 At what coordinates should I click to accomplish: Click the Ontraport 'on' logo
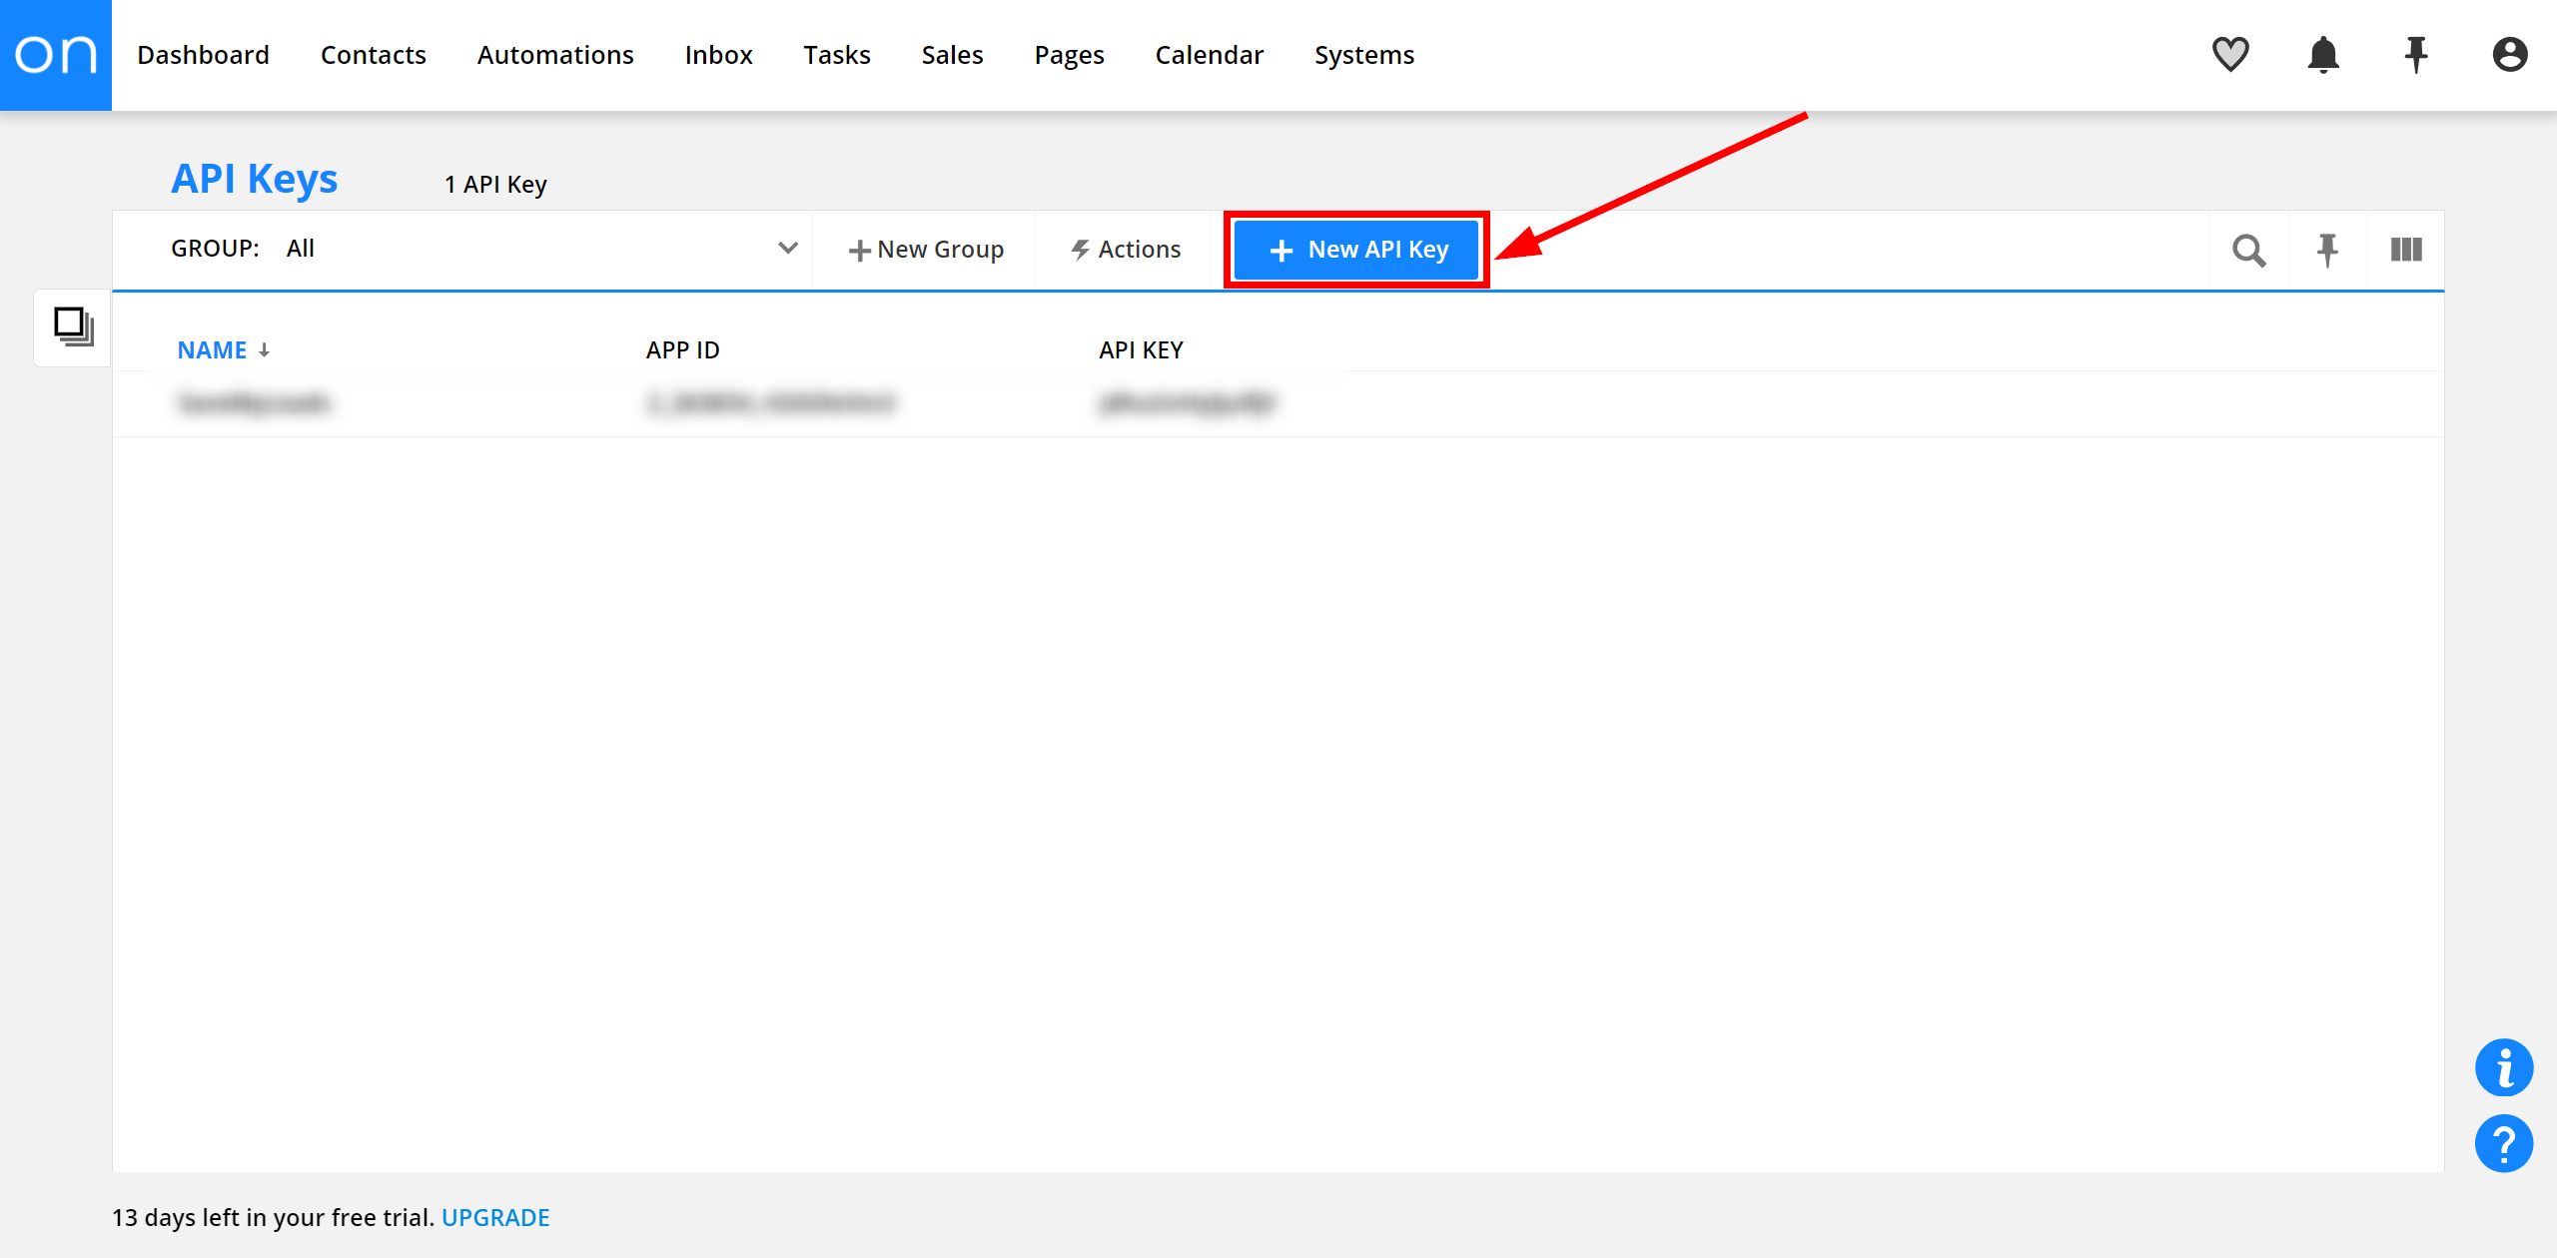click(x=56, y=55)
